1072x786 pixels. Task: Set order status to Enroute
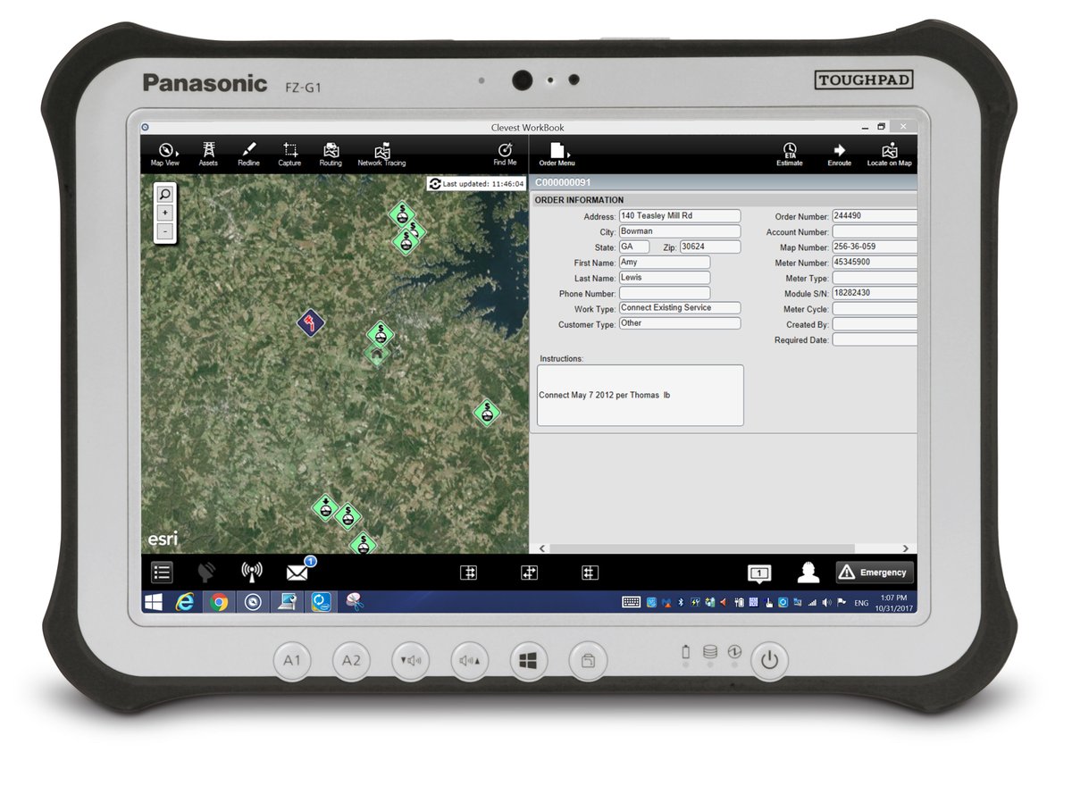click(840, 154)
